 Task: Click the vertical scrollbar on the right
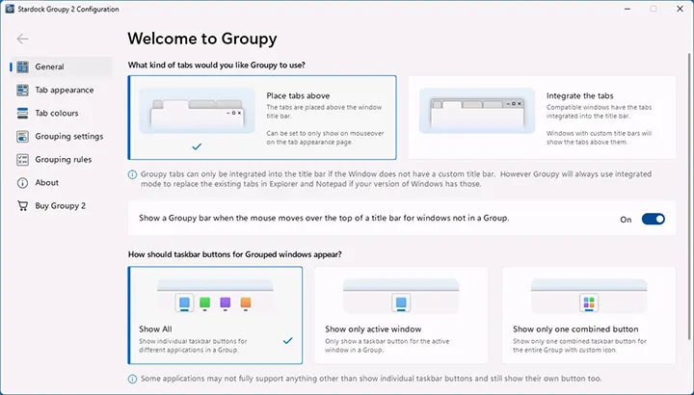[688, 197]
